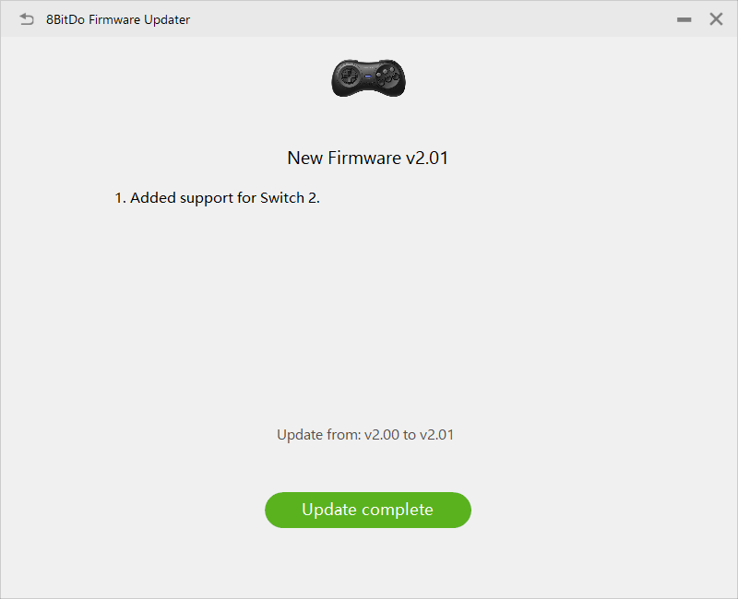This screenshot has width=738, height=599.
Task: Click the green Update complete button
Action: pyautogui.click(x=368, y=510)
